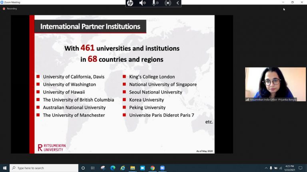Click Australian National University text
This screenshot has height=172, width=307.
[74, 107]
